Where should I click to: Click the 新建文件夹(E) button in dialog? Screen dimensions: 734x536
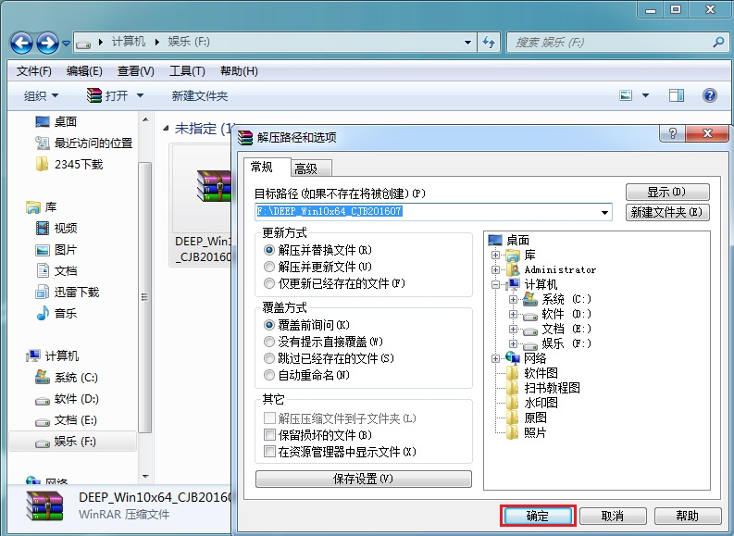[667, 213]
